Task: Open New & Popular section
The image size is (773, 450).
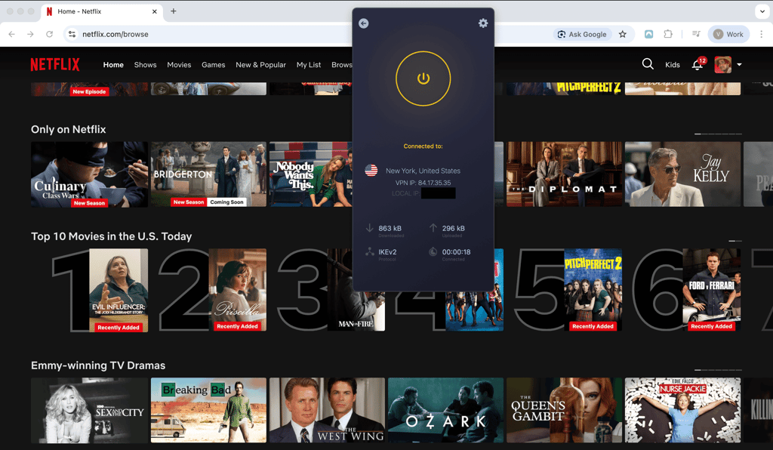Action: click(x=260, y=65)
